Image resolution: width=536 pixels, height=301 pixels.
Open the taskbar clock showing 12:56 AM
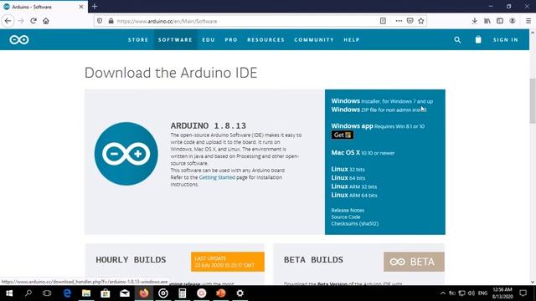(502, 293)
